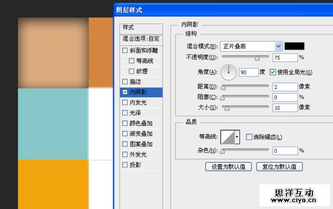Viewport: 333px width, 209px height.
Task: Open the 等高线 contour picker arrow
Action: (x=237, y=137)
